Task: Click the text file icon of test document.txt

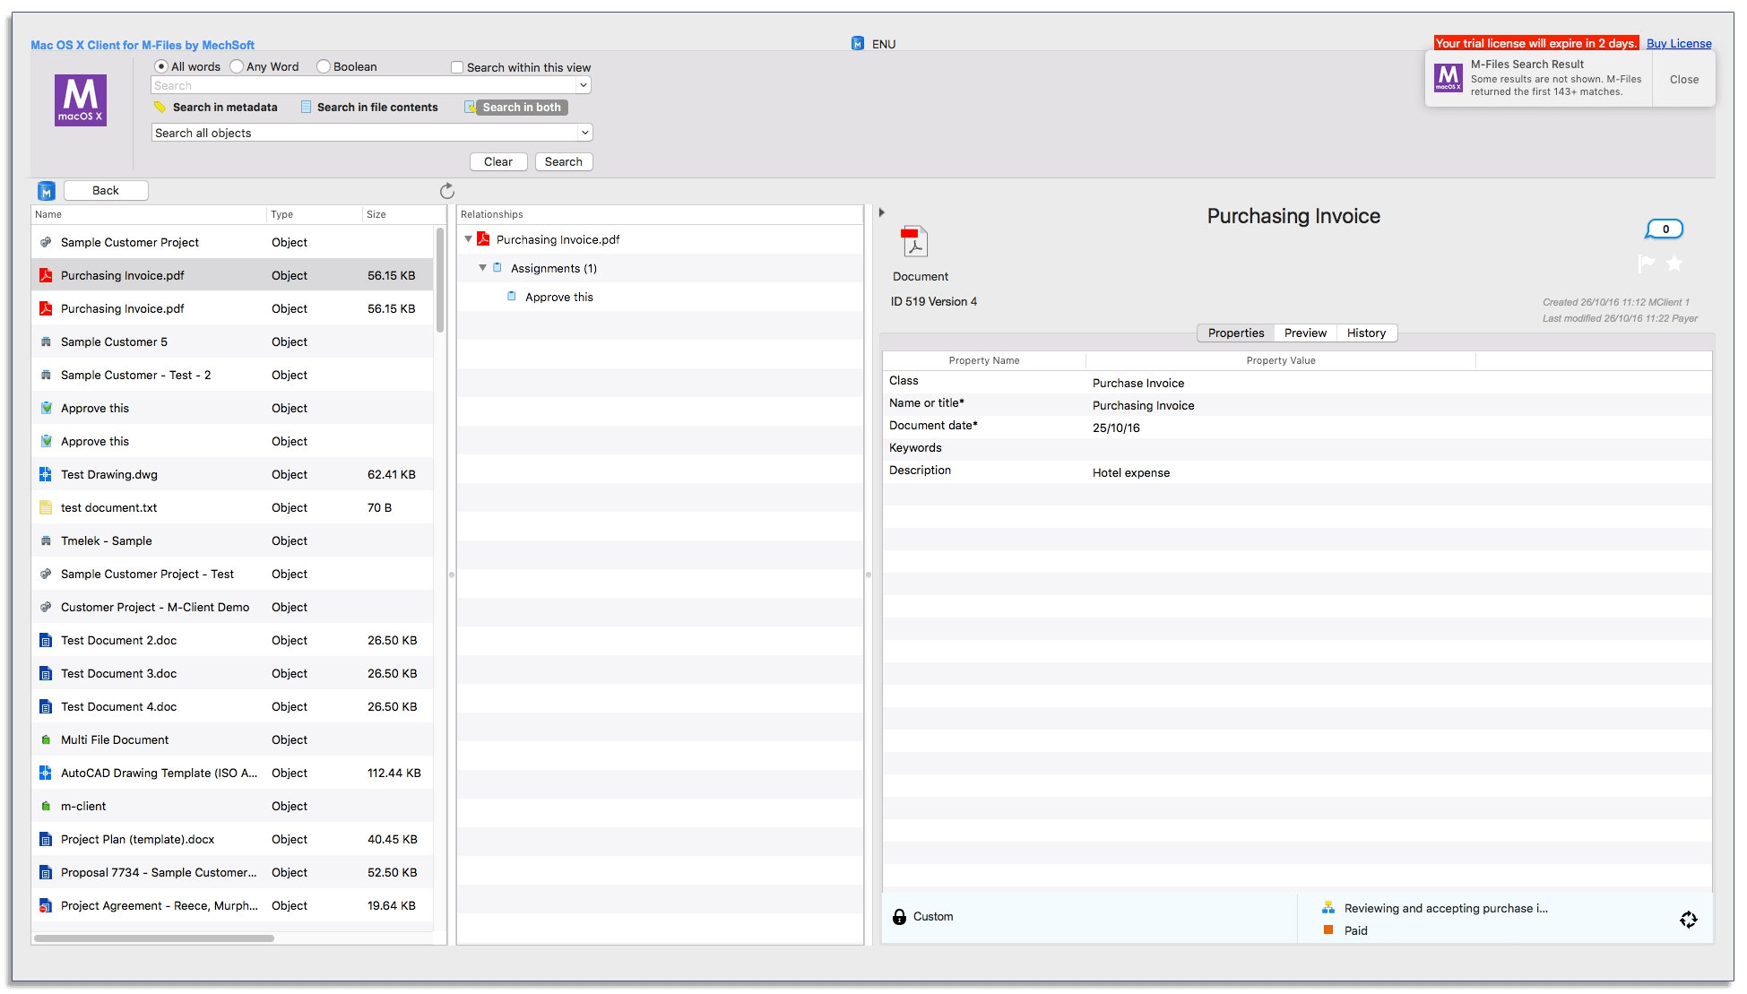Action: [46, 508]
